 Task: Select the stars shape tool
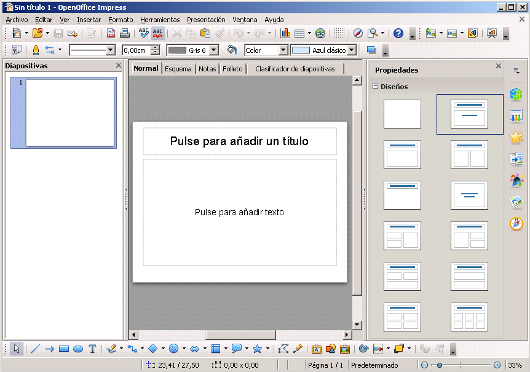(257, 349)
